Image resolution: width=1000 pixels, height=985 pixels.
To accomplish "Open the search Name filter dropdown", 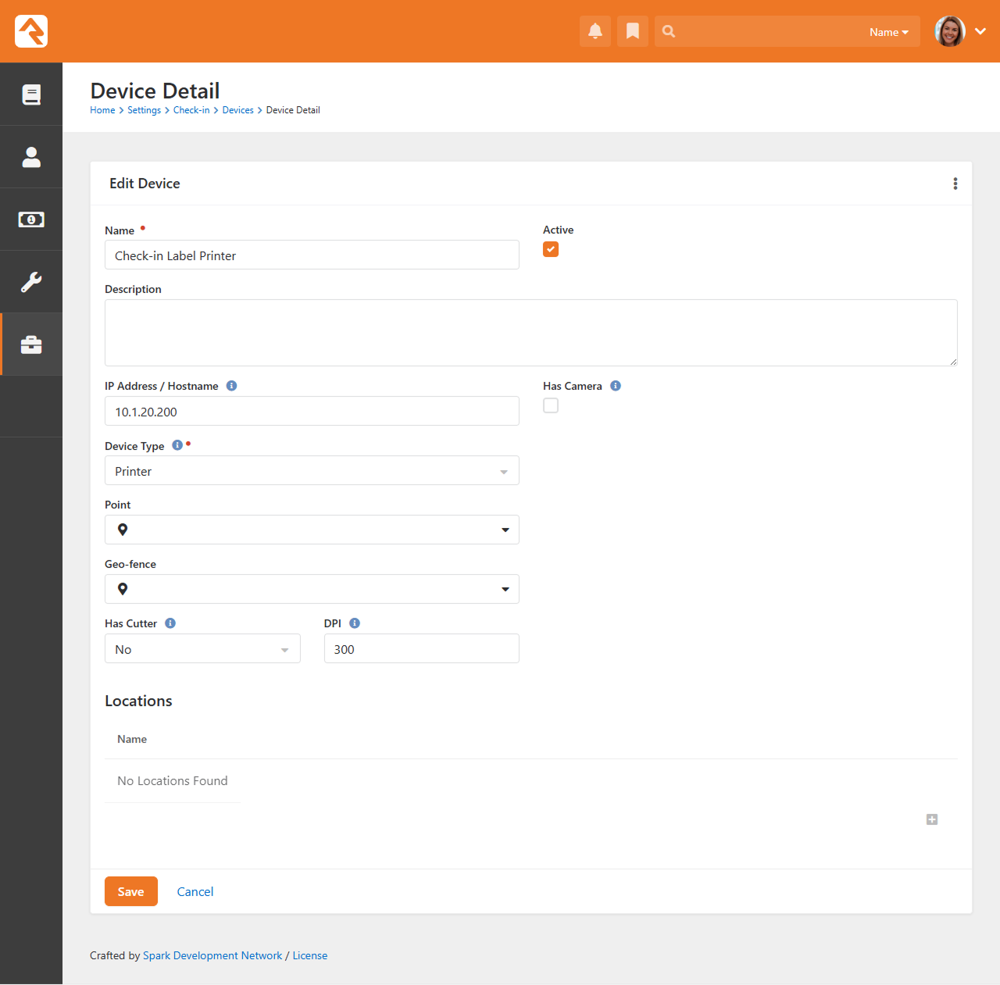I will [889, 32].
